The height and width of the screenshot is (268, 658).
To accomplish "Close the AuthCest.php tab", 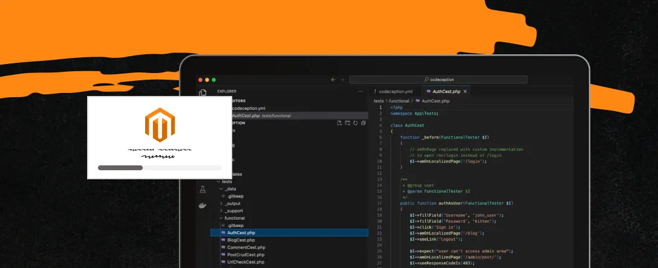I will pos(466,91).
